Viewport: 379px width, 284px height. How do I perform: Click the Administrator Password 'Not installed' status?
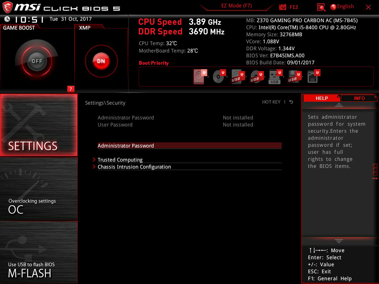pyautogui.click(x=238, y=118)
